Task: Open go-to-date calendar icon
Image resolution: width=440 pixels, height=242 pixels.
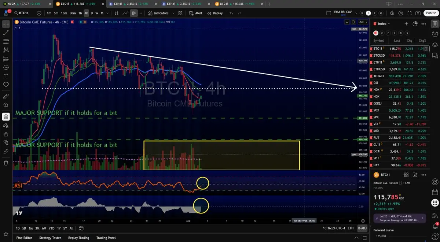Action: pos(81,228)
